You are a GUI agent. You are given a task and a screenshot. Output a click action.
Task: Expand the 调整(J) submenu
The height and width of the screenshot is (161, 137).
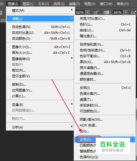[40, 19]
